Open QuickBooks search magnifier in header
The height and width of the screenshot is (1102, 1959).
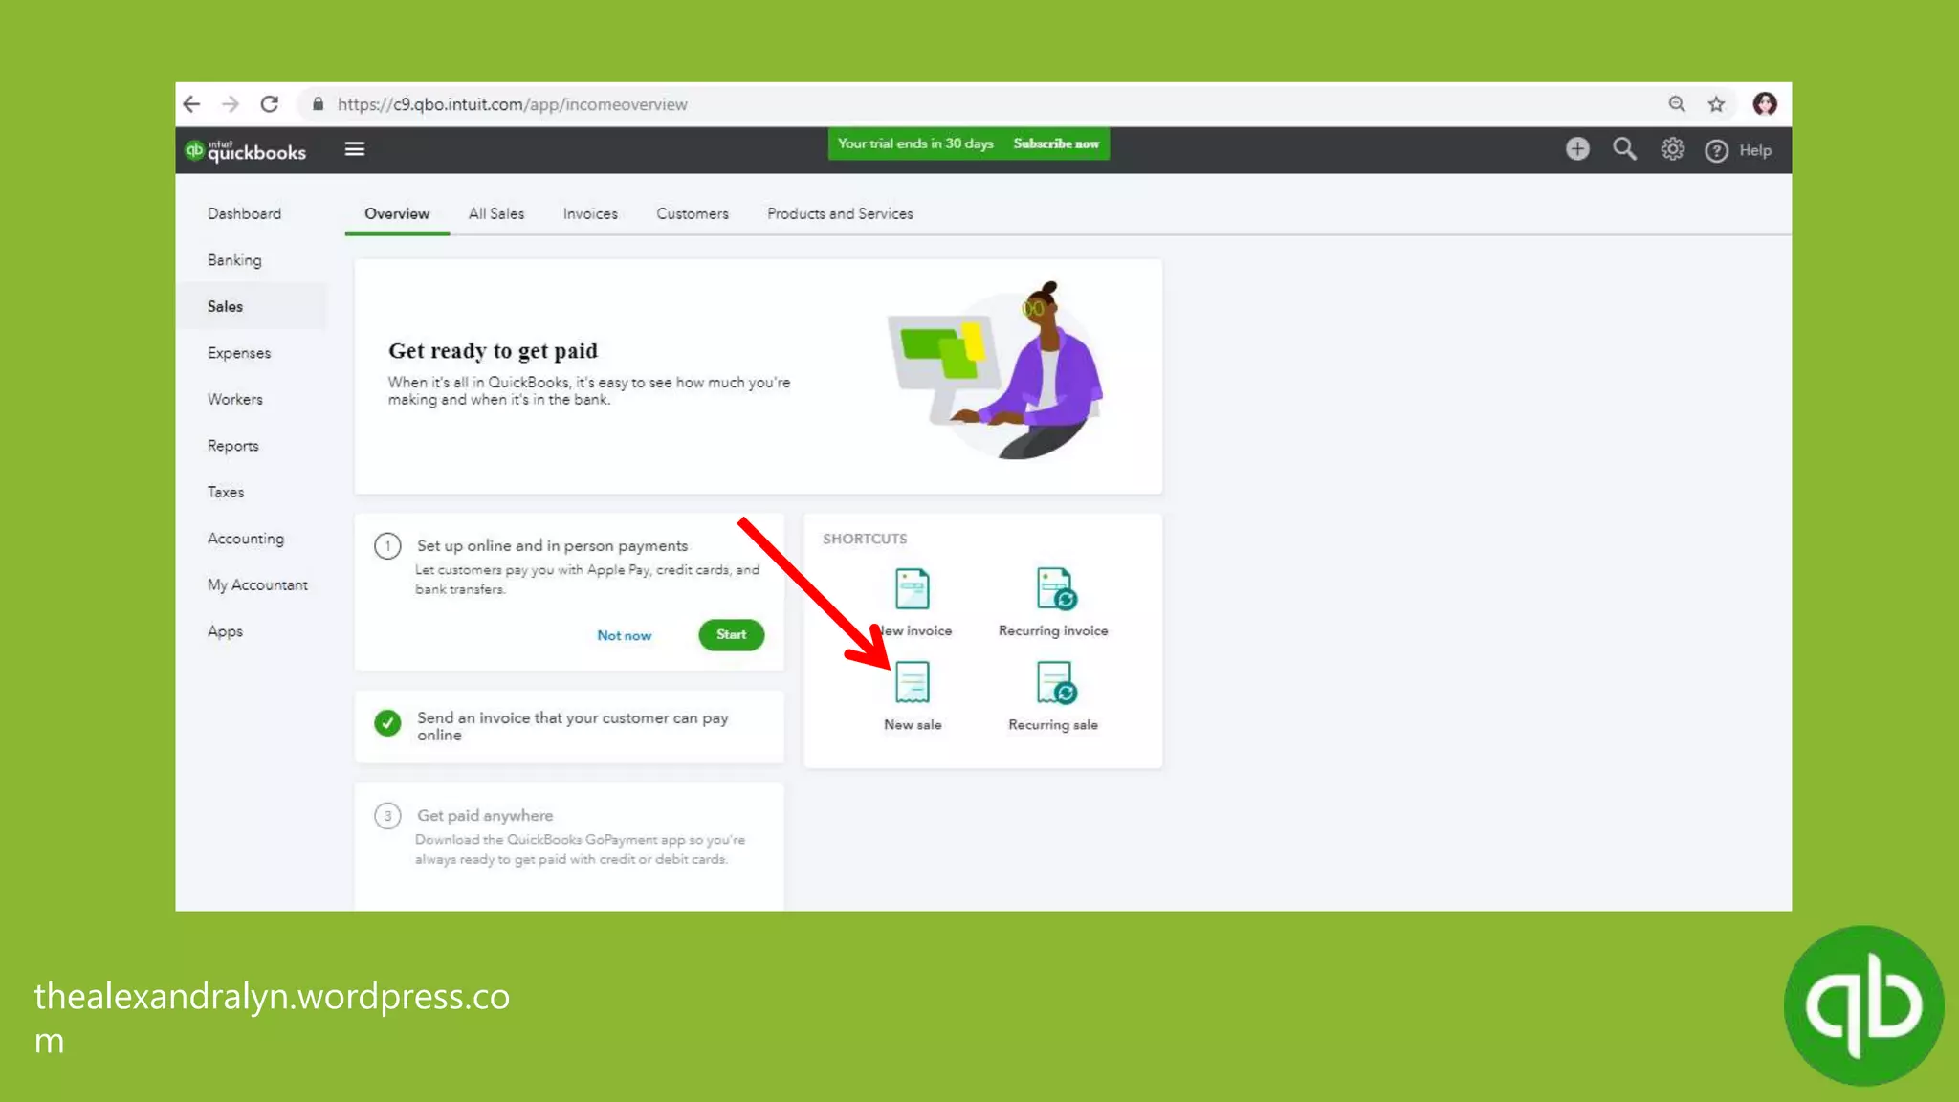(x=1624, y=149)
